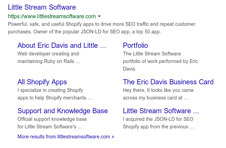The width and height of the screenshot is (226, 148).
Task: Expand the dropdown arrow beside the URL
Action: 99,16
